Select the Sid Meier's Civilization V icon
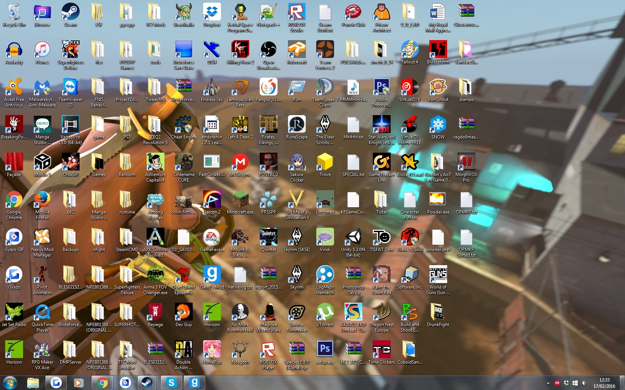This screenshot has height=390, width=625. tap(297, 205)
